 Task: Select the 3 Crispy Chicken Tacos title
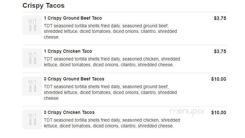pos(69,112)
